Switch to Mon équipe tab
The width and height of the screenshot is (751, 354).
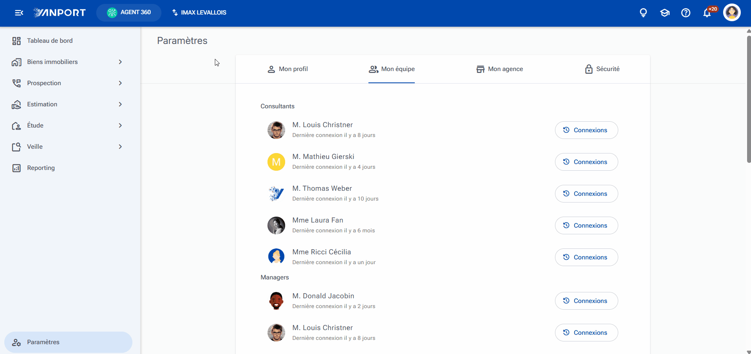click(392, 69)
